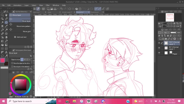
Task: Click the New canvas icon
Action: (x=48, y=9)
